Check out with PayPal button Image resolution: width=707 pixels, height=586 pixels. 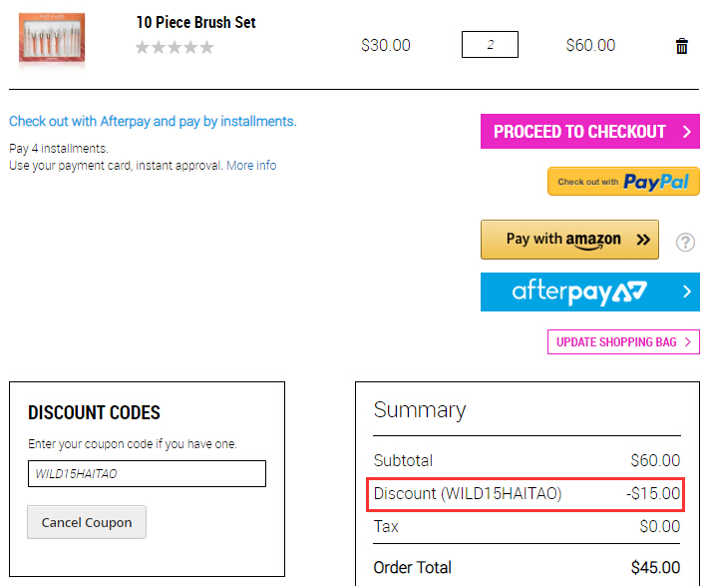(x=623, y=182)
